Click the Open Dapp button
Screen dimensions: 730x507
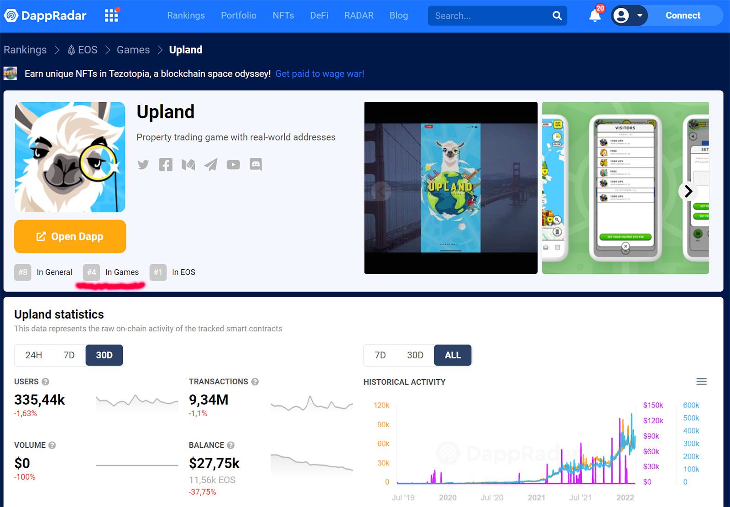pos(70,236)
